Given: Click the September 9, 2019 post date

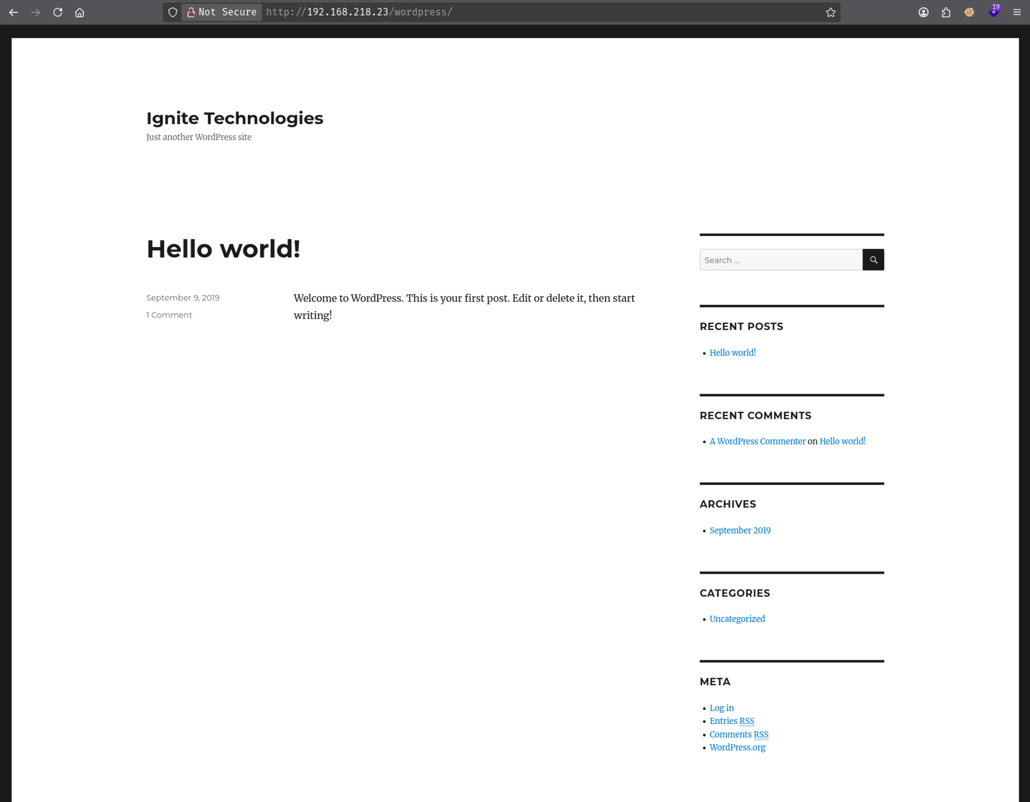Looking at the screenshot, I should click(183, 298).
